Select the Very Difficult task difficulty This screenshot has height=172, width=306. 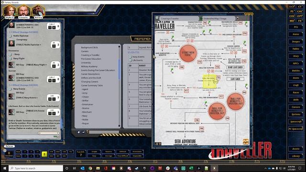(x=123, y=156)
